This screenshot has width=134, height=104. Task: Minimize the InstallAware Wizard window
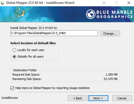(104, 3)
